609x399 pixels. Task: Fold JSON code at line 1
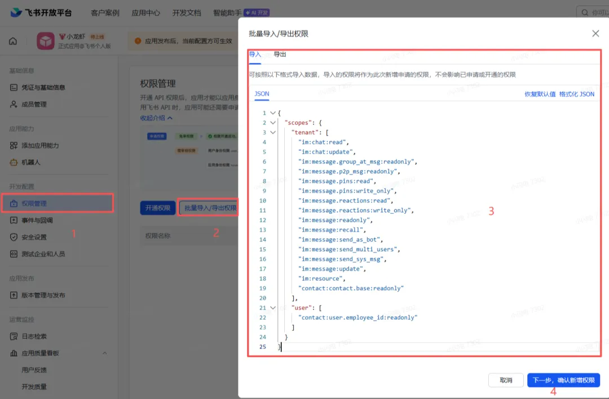click(x=273, y=113)
